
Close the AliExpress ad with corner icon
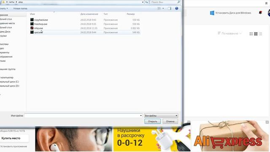pyautogui.click(x=267, y=122)
